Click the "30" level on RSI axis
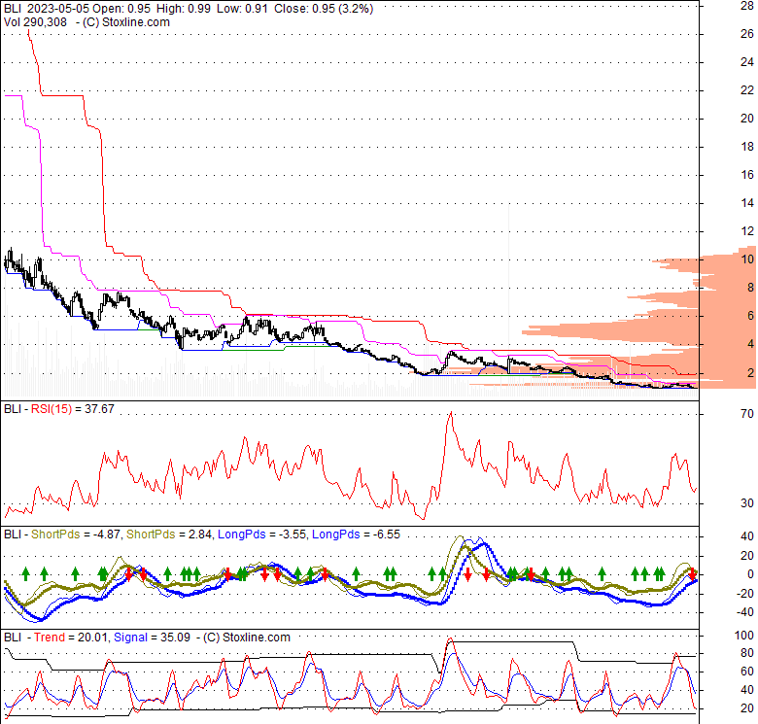This screenshot has height=724, width=758. coord(747,503)
